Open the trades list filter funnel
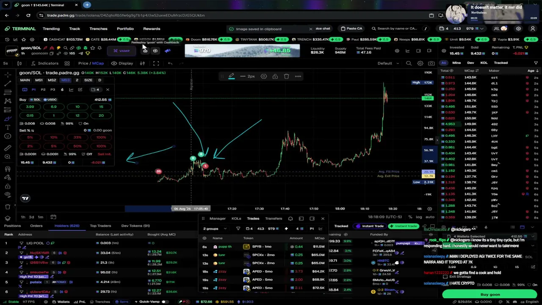This screenshot has width=542, height=305. (x=536, y=63)
